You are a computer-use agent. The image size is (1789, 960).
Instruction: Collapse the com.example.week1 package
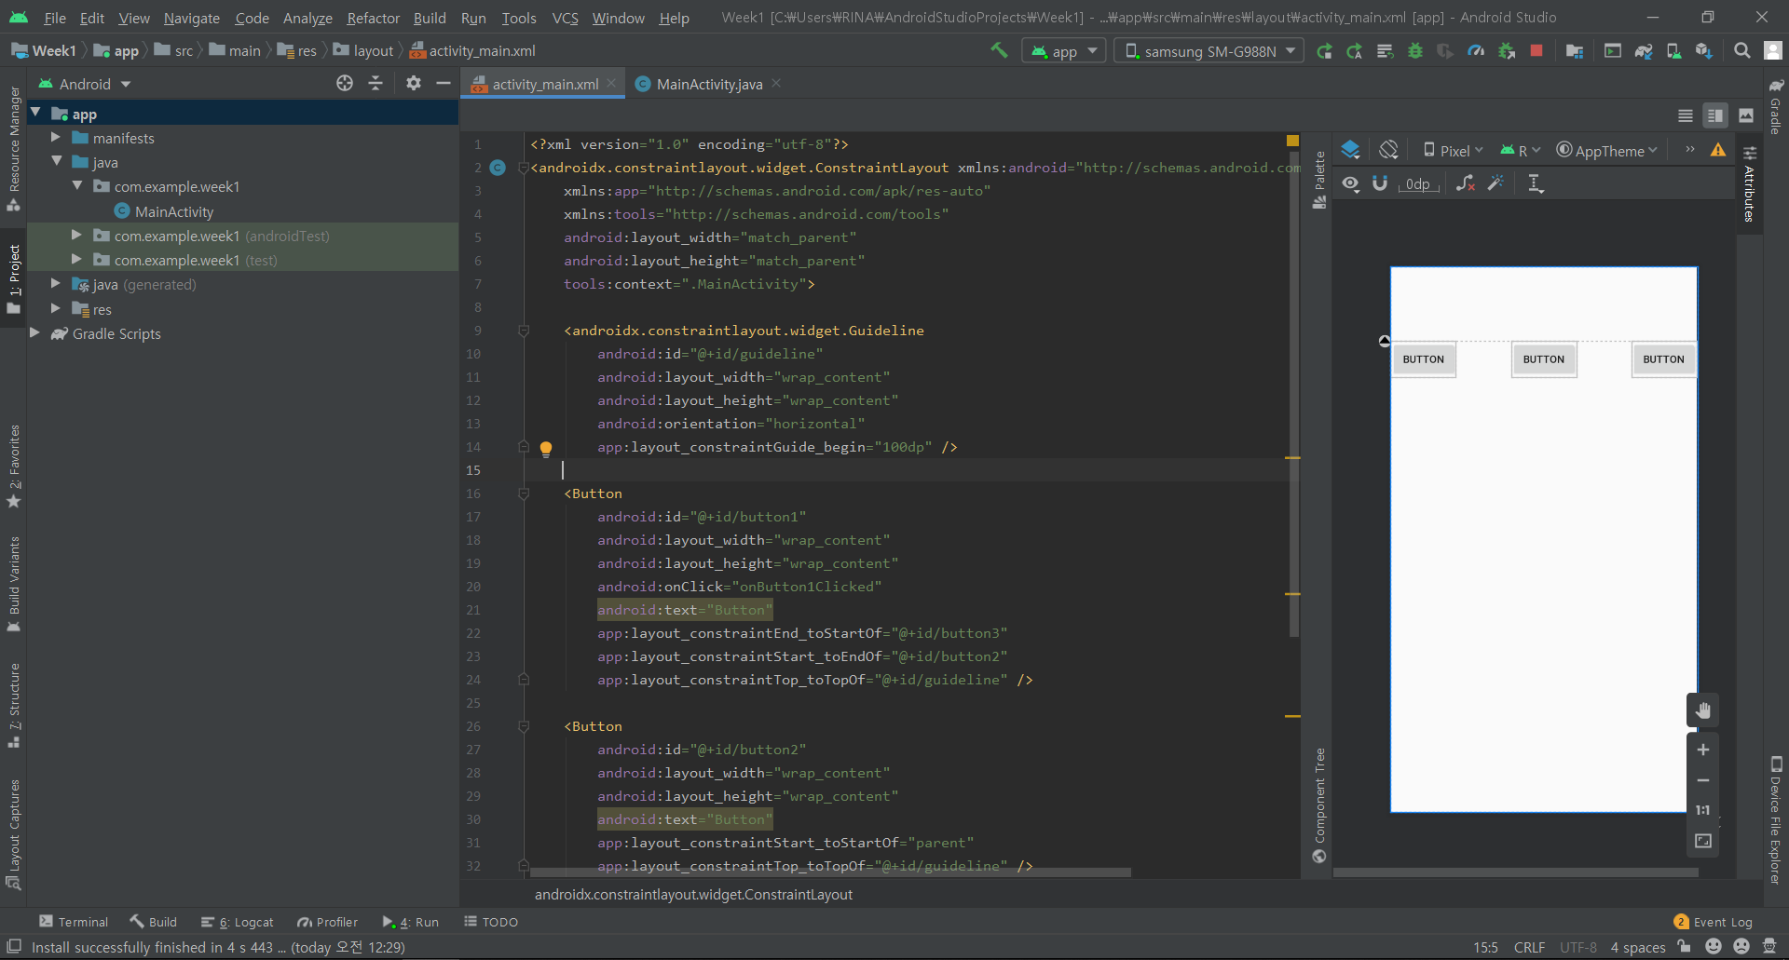tap(77, 185)
